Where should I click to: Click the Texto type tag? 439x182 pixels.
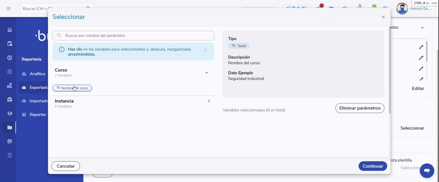click(x=239, y=46)
